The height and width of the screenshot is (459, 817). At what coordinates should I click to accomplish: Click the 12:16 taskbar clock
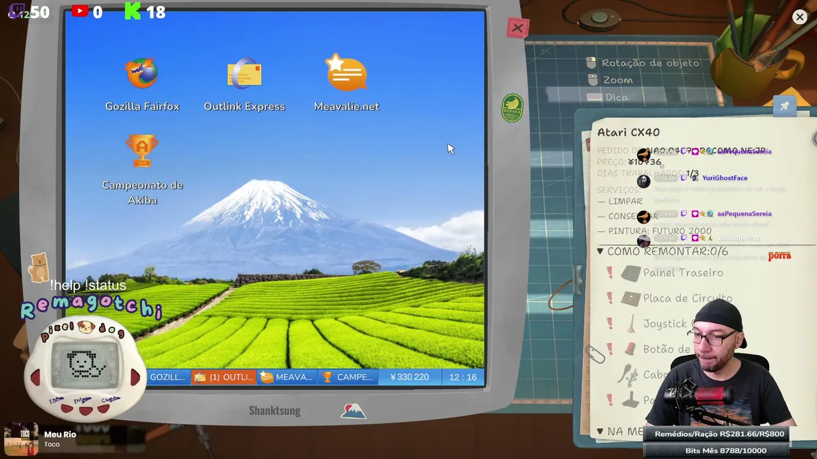click(463, 377)
